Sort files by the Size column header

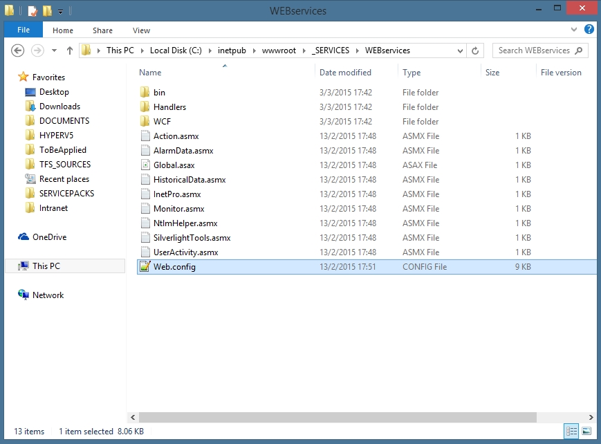point(492,72)
